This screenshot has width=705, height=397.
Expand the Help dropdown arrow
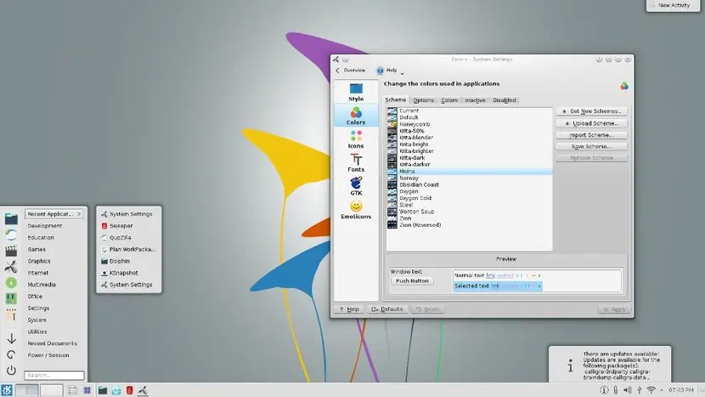[x=402, y=73]
